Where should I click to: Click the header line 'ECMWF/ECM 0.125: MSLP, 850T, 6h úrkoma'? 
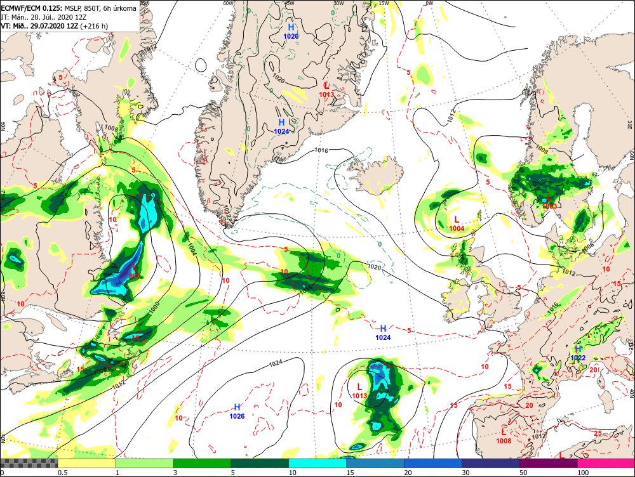[69, 8]
